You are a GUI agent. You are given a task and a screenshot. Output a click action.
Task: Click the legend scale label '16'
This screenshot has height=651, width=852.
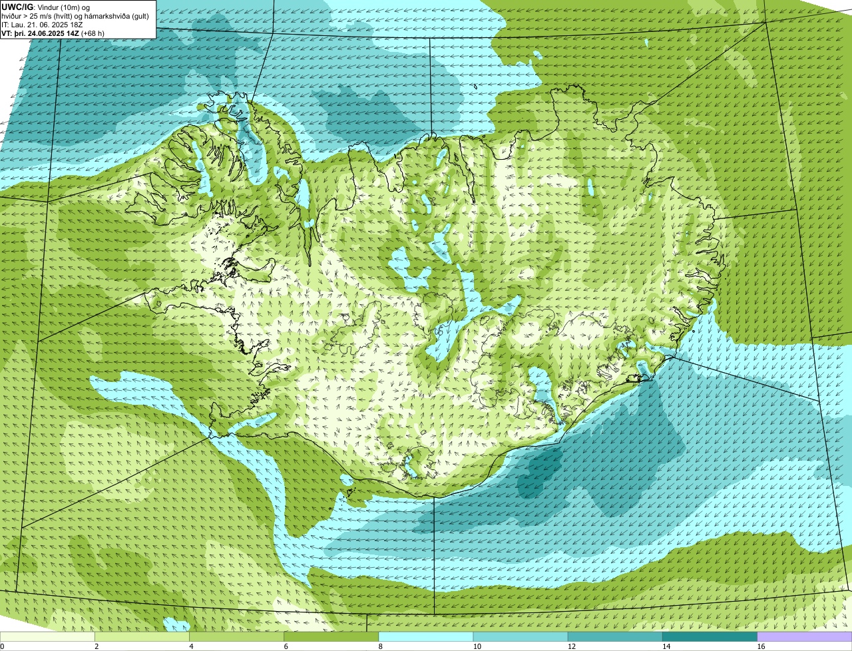(x=760, y=646)
